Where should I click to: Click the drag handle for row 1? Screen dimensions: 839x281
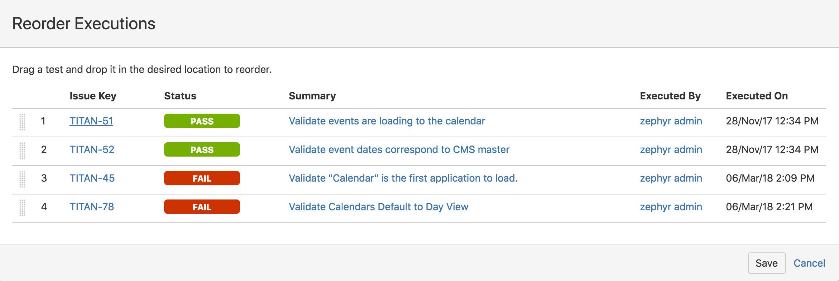pyautogui.click(x=22, y=122)
